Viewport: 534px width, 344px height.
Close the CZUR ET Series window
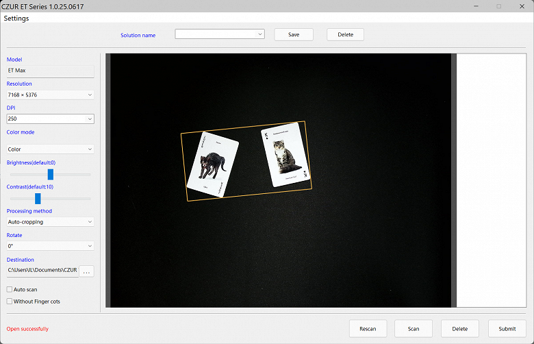(x=522, y=6)
